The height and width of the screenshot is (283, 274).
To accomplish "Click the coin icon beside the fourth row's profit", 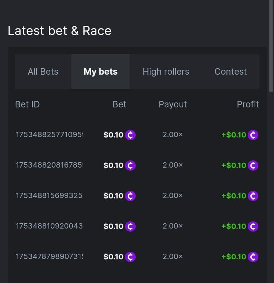I will click(253, 226).
